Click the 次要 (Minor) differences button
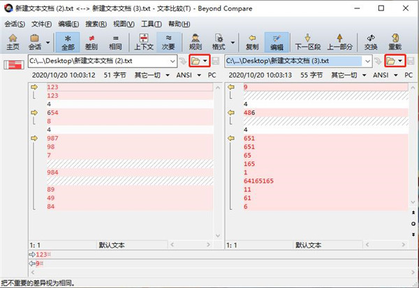This screenshot has height=288, width=419. [168, 42]
